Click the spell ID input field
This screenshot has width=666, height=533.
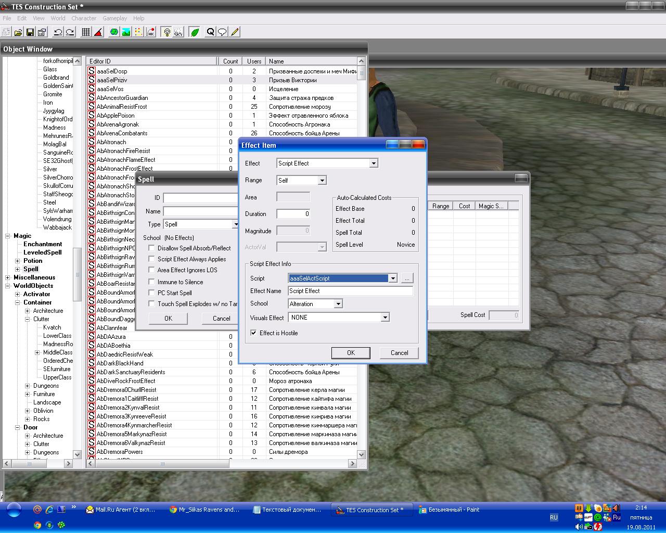pos(201,198)
